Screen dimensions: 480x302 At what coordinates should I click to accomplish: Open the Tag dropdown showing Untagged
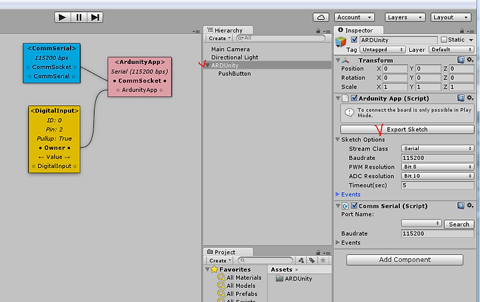point(383,49)
